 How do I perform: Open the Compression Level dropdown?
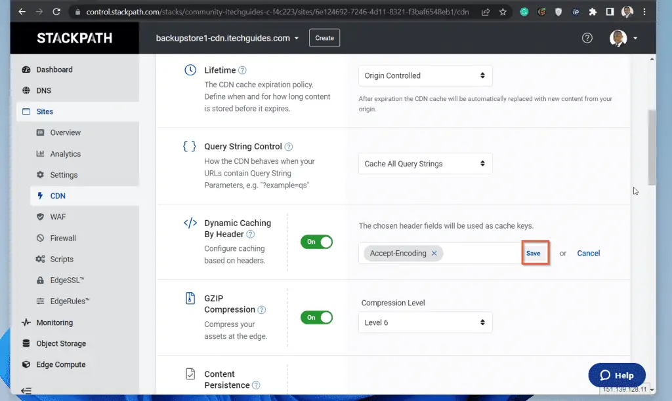pyautogui.click(x=425, y=322)
